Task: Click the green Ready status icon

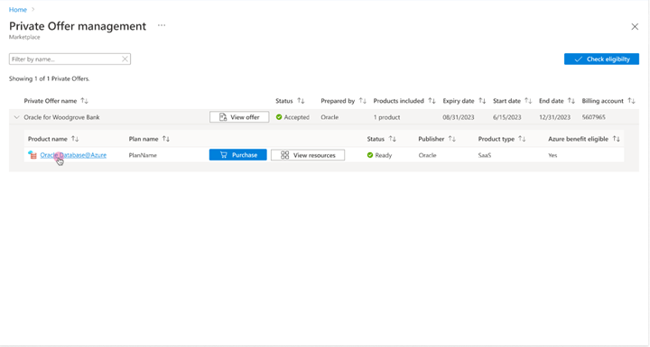Action: [370, 155]
